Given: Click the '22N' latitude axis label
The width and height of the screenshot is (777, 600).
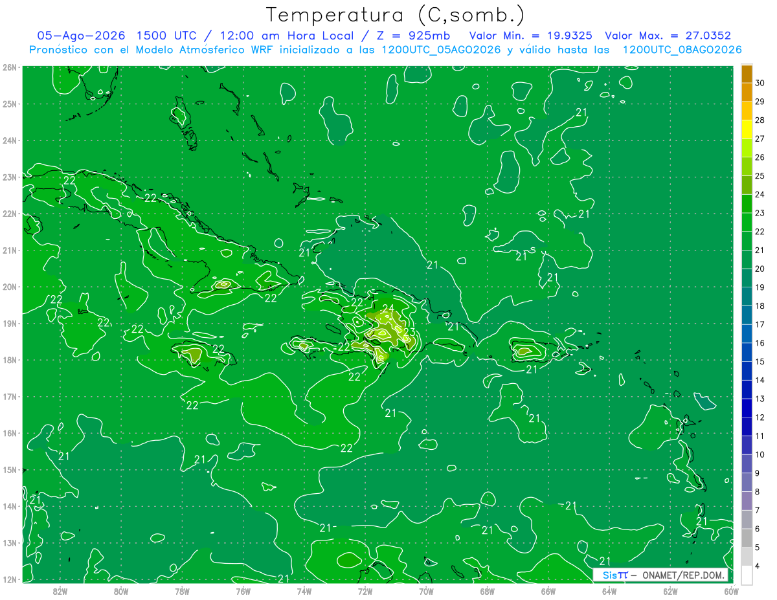Looking at the screenshot, I should (x=10, y=214).
